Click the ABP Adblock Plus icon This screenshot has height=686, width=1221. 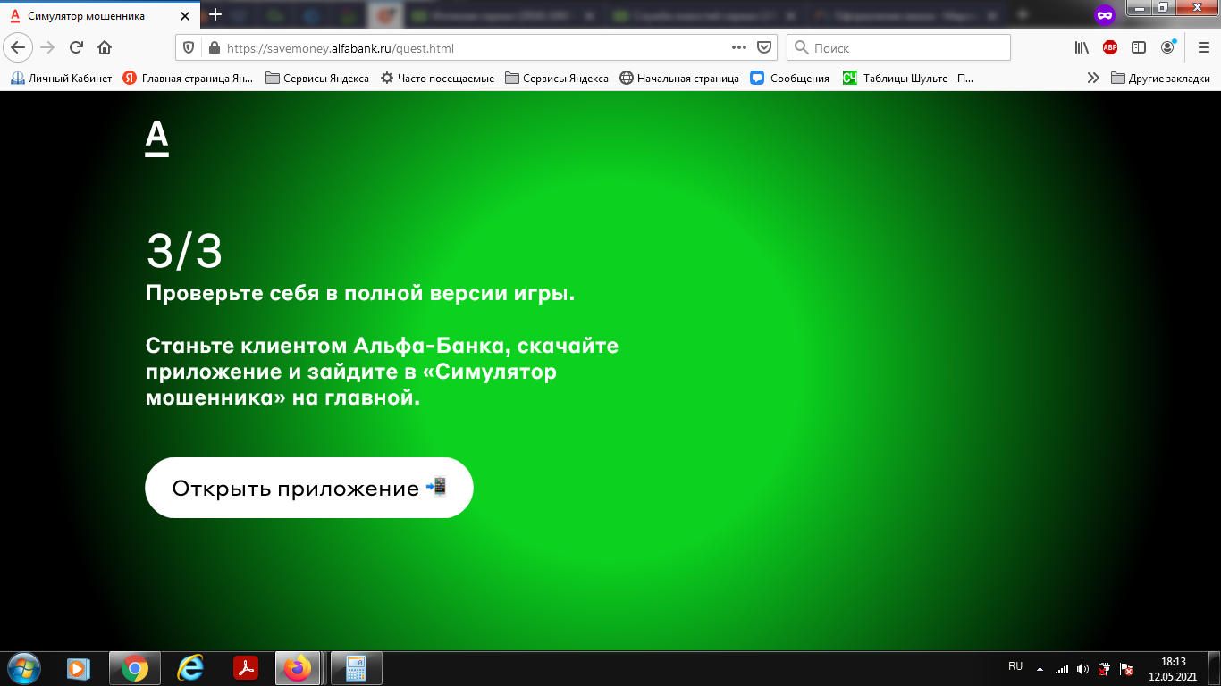click(x=1110, y=48)
